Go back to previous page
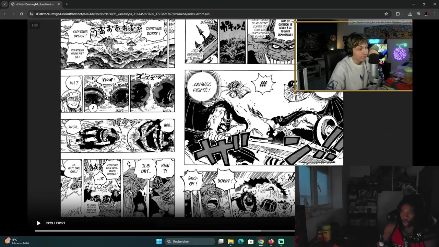The width and height of the screenshot is (439, 247). pos(5,14)
